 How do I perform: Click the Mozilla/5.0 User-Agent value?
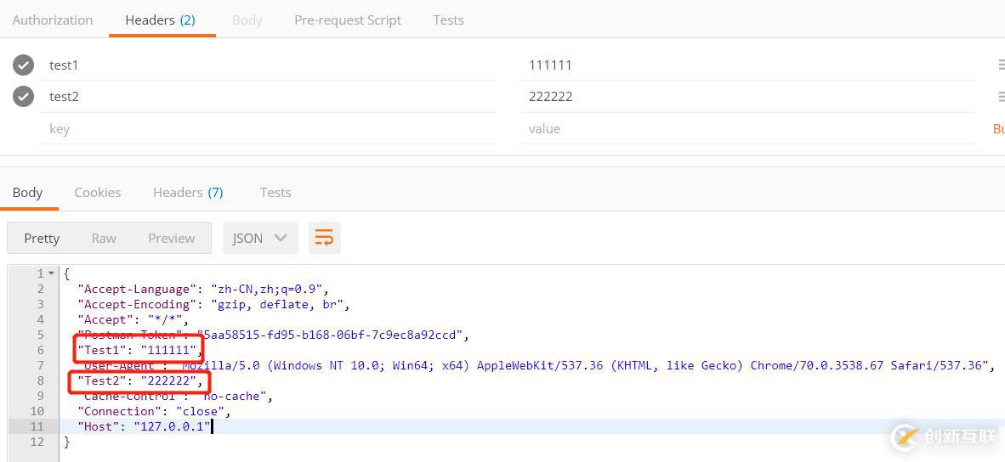click(586, 365)
